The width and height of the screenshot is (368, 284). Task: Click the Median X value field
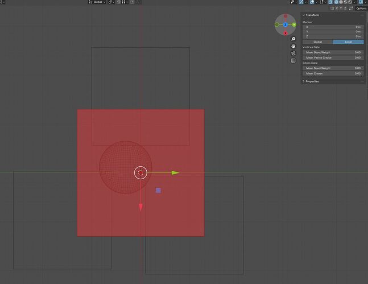point(333,27)
